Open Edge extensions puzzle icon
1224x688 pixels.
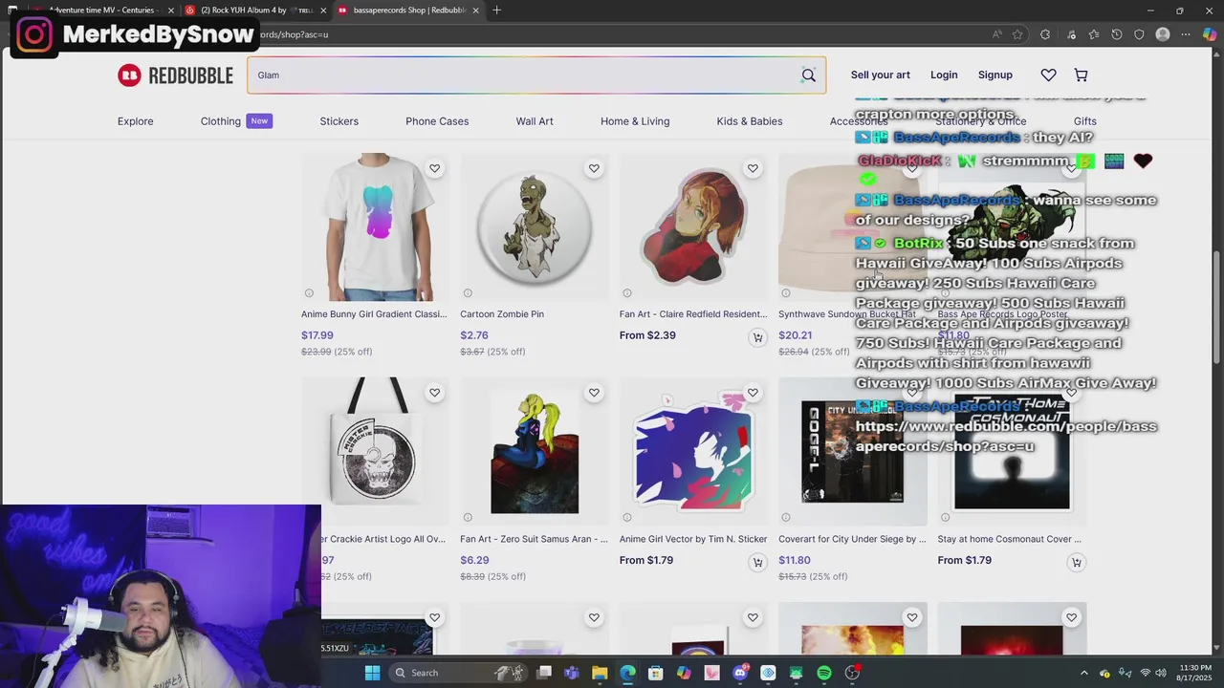pyautogui.click(x=1044, y=34)
